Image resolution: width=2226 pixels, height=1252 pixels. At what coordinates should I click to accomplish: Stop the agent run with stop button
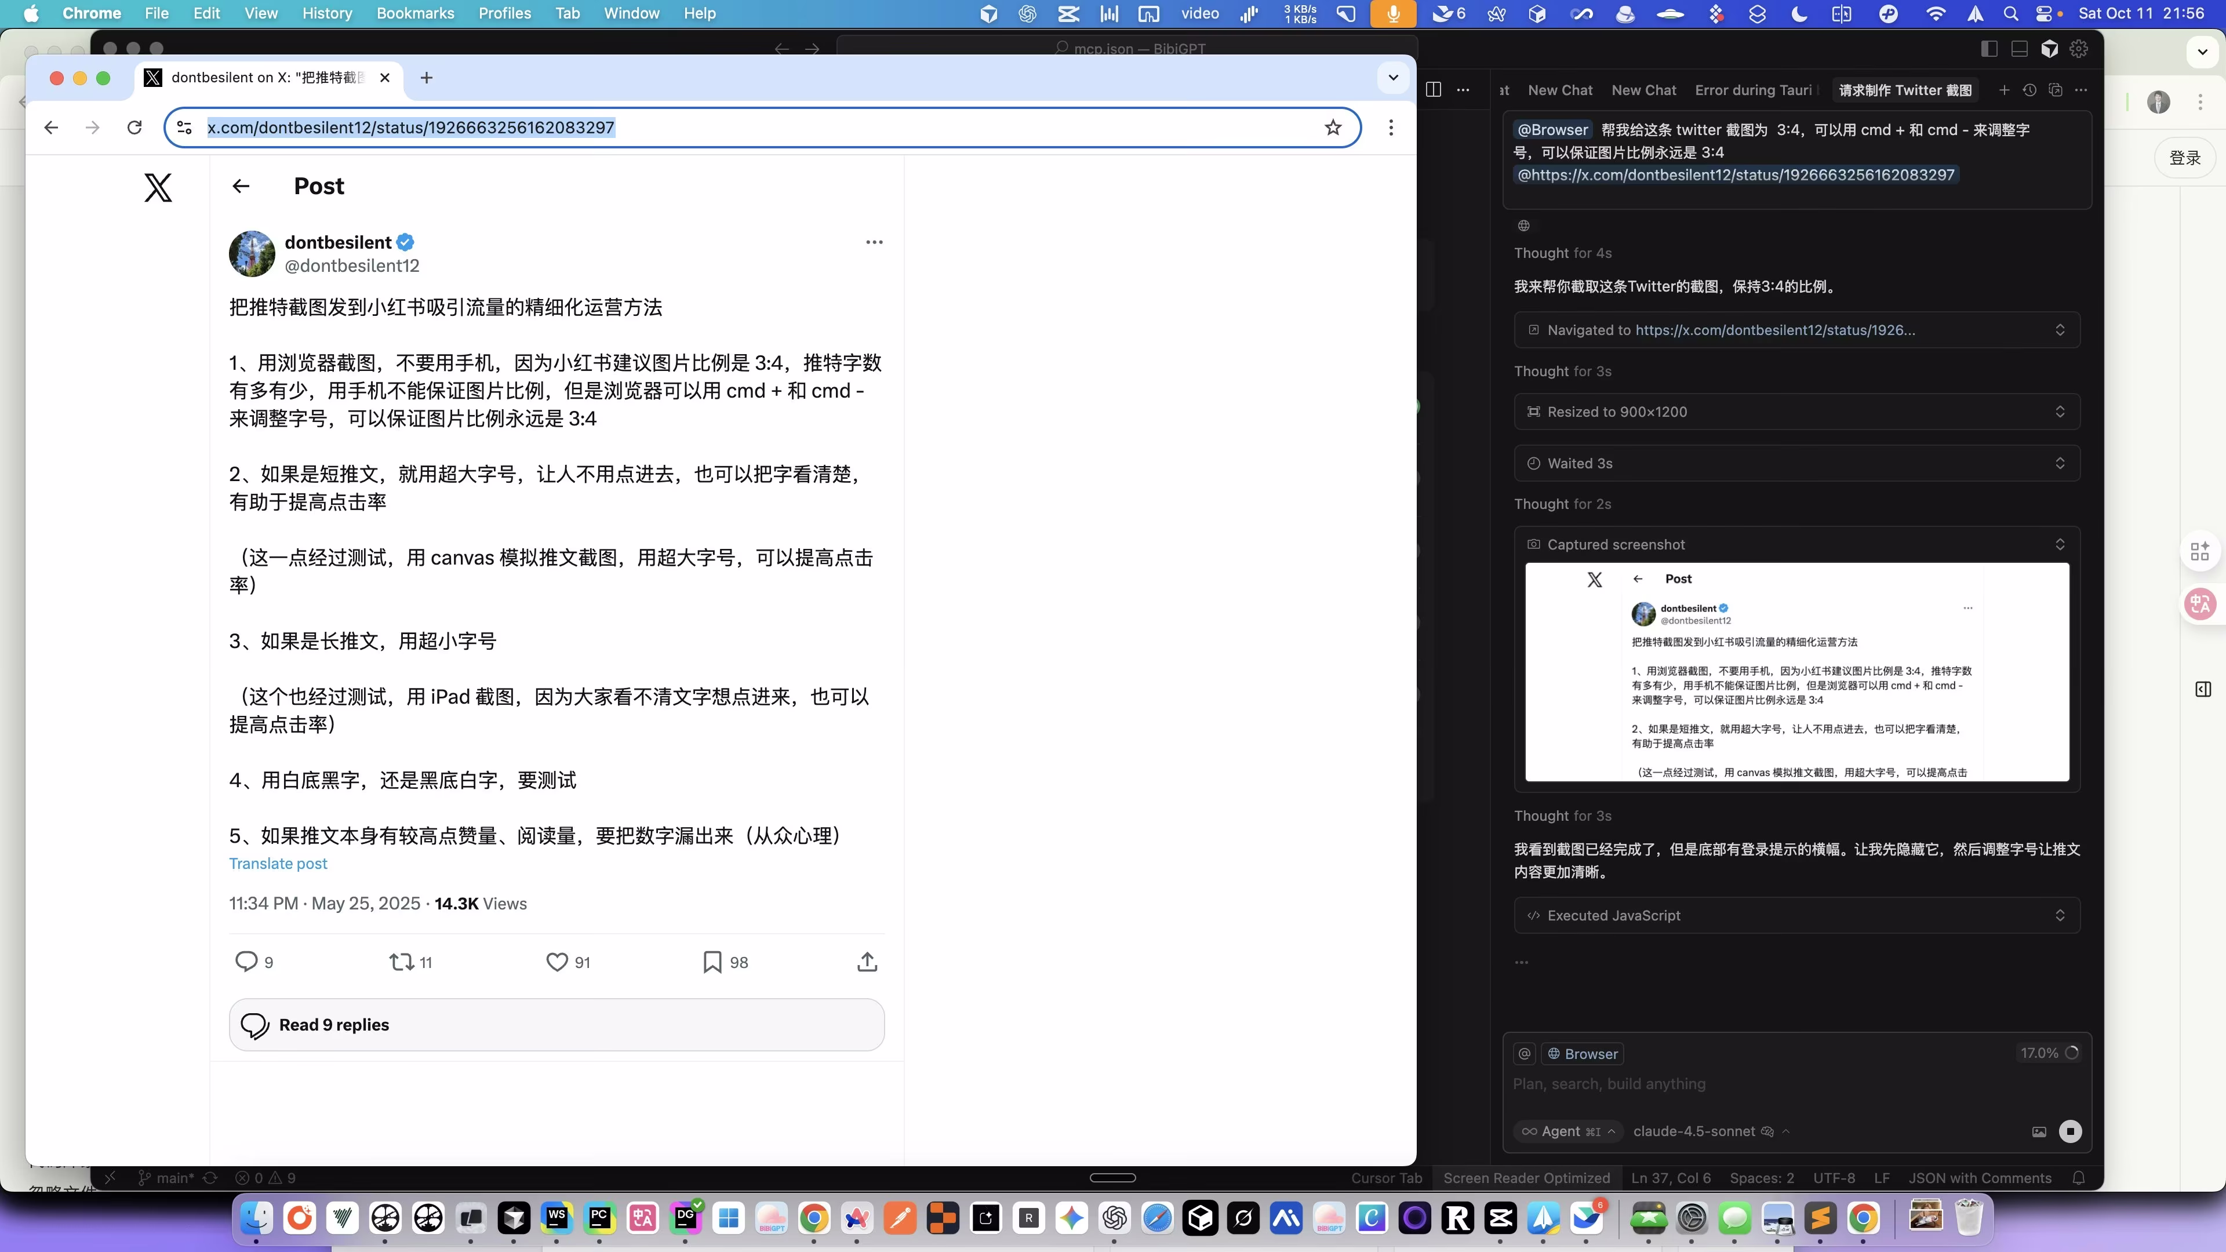coord(2071,1131)
